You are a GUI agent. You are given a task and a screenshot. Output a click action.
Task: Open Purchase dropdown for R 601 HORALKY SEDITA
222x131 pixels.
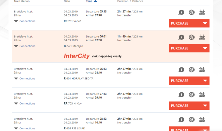[x=189, y=81]
